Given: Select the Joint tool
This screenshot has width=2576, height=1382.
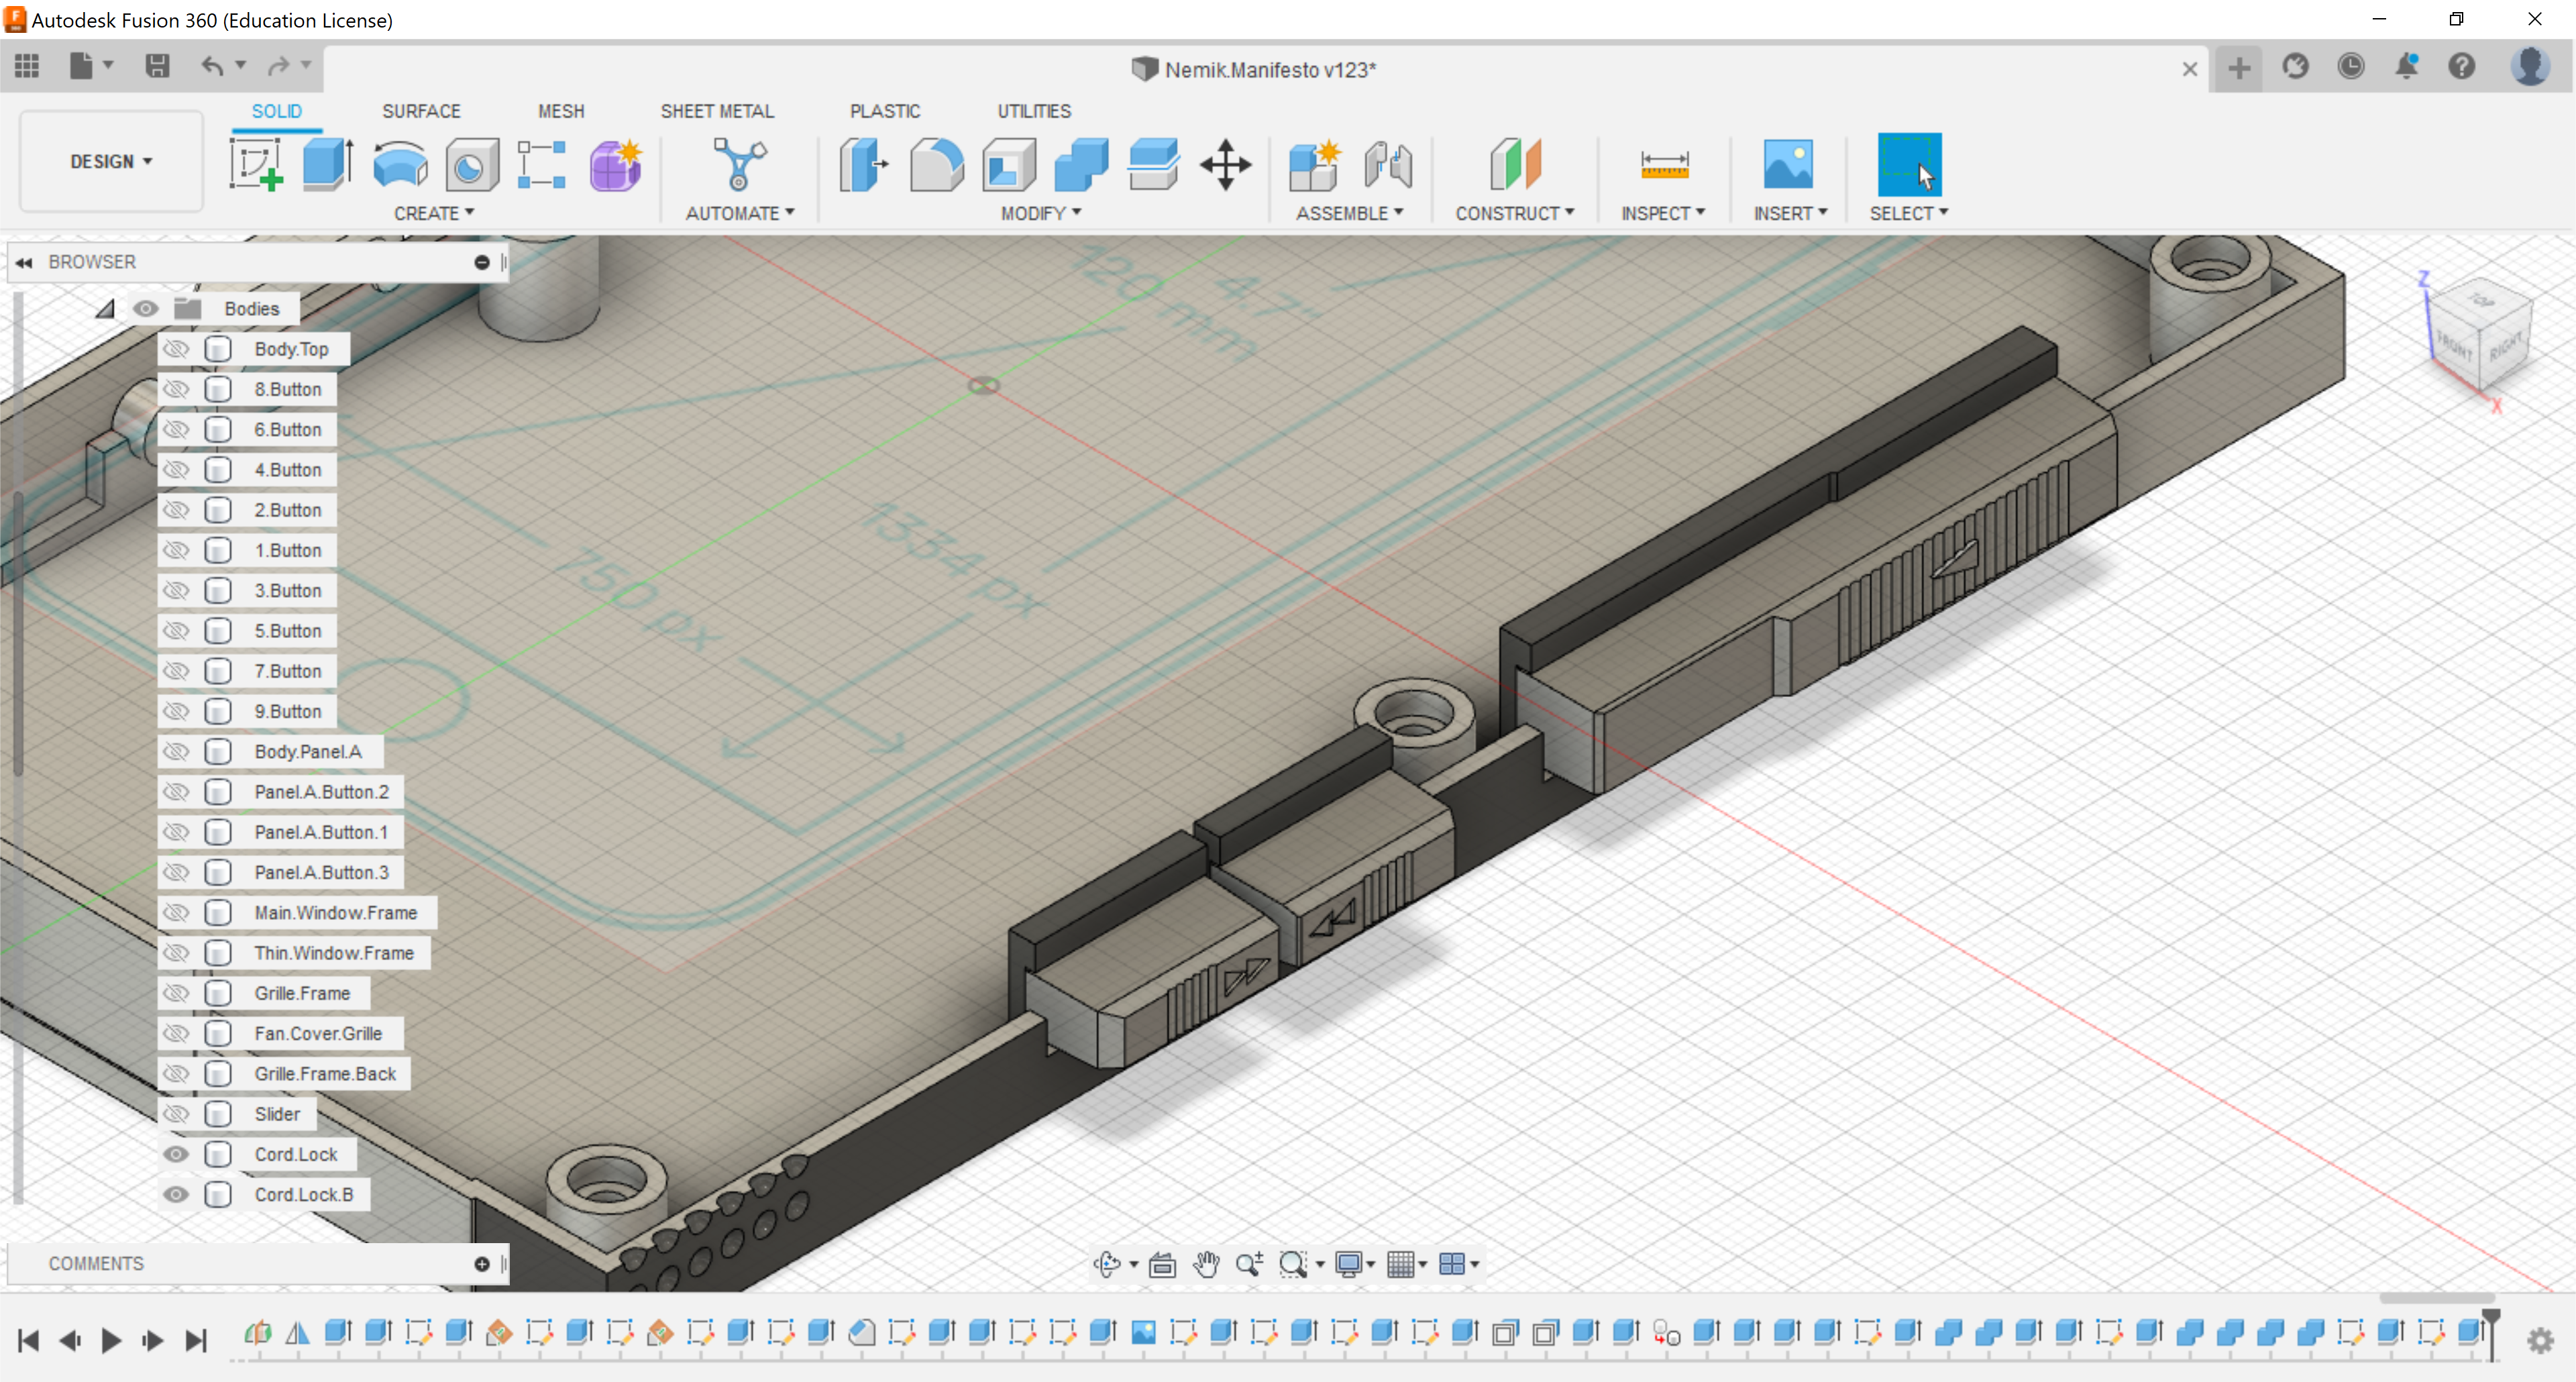Looking at the screenshot, I should (x=1388, y=165).
